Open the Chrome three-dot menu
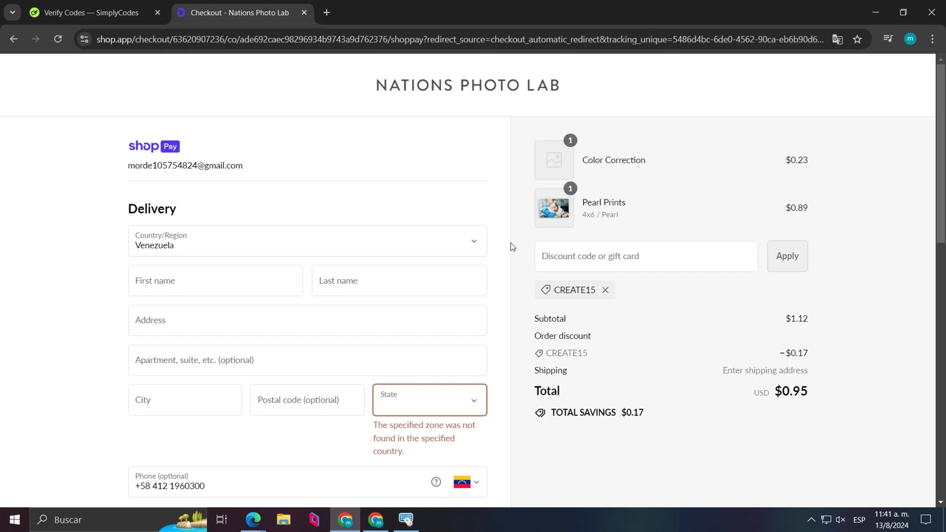The image size is (946, 532). [x=932, y=39]
